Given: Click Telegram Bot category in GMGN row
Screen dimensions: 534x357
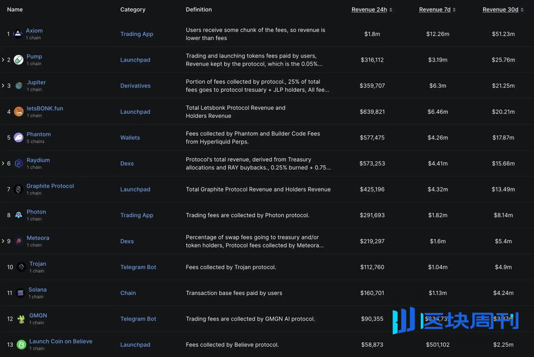Looking at the screenshot, I should (x=138, y=319).
